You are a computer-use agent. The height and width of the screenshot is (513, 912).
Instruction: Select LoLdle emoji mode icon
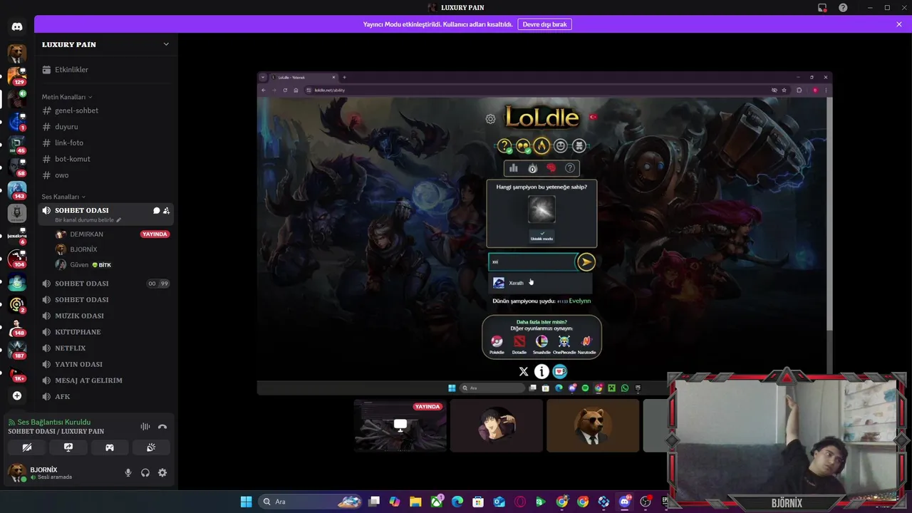tap(561, 146)
